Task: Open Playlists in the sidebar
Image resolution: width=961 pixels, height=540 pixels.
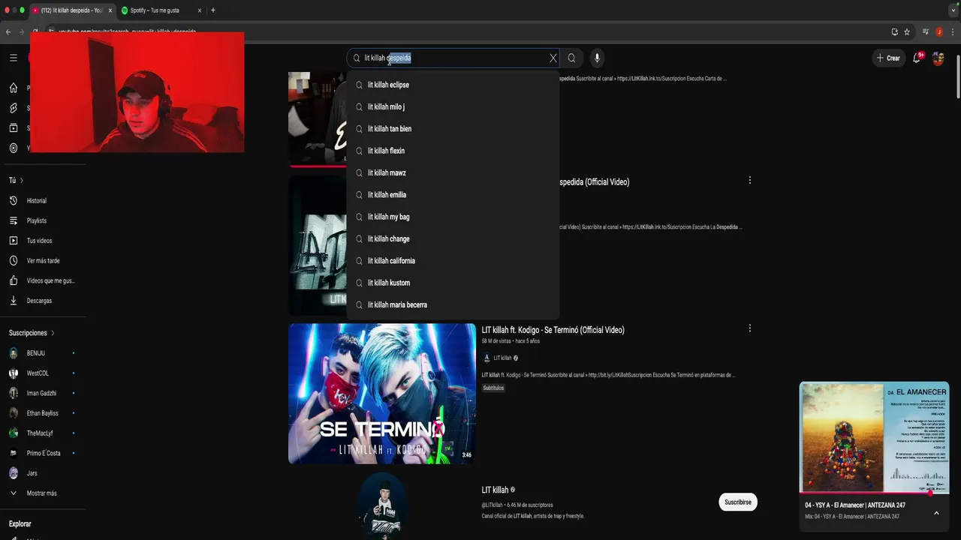Action: [x=37, y=220]
